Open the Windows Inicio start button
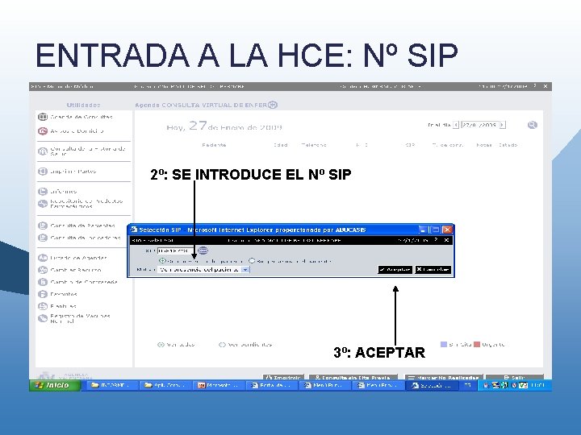 (55, 385)
